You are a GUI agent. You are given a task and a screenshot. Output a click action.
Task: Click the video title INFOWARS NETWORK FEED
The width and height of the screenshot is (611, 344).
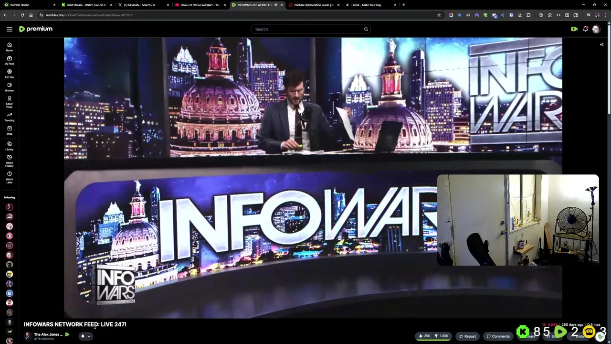tap(75, 324)
